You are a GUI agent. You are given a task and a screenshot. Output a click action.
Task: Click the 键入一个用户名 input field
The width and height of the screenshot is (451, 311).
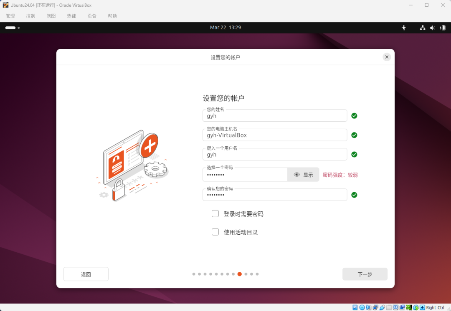[274, 154]
